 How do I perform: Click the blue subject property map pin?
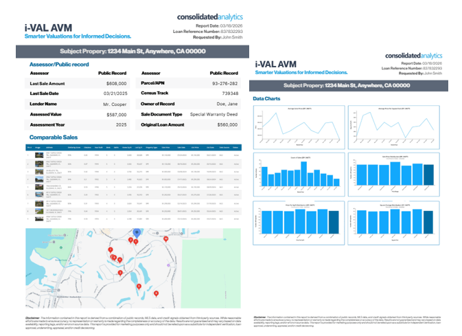click(x=136, y=234)
